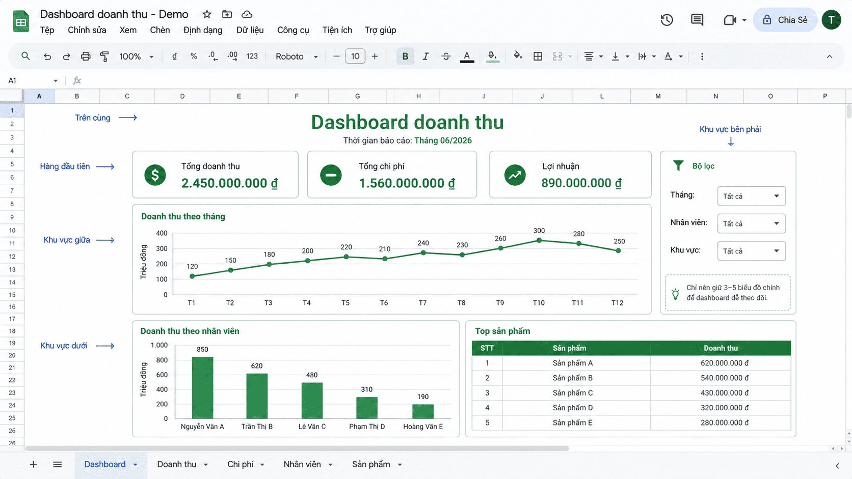
Task: Select the Tháng filter dropdown
Action: [751, 196]
